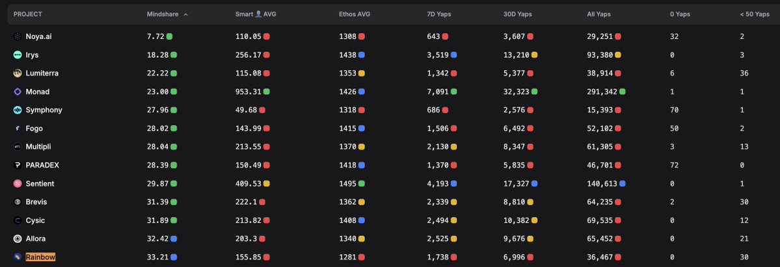This screenshot has height=267, width=780.
Task: Sort table by PROJECT column header
Action: [27, 14]
